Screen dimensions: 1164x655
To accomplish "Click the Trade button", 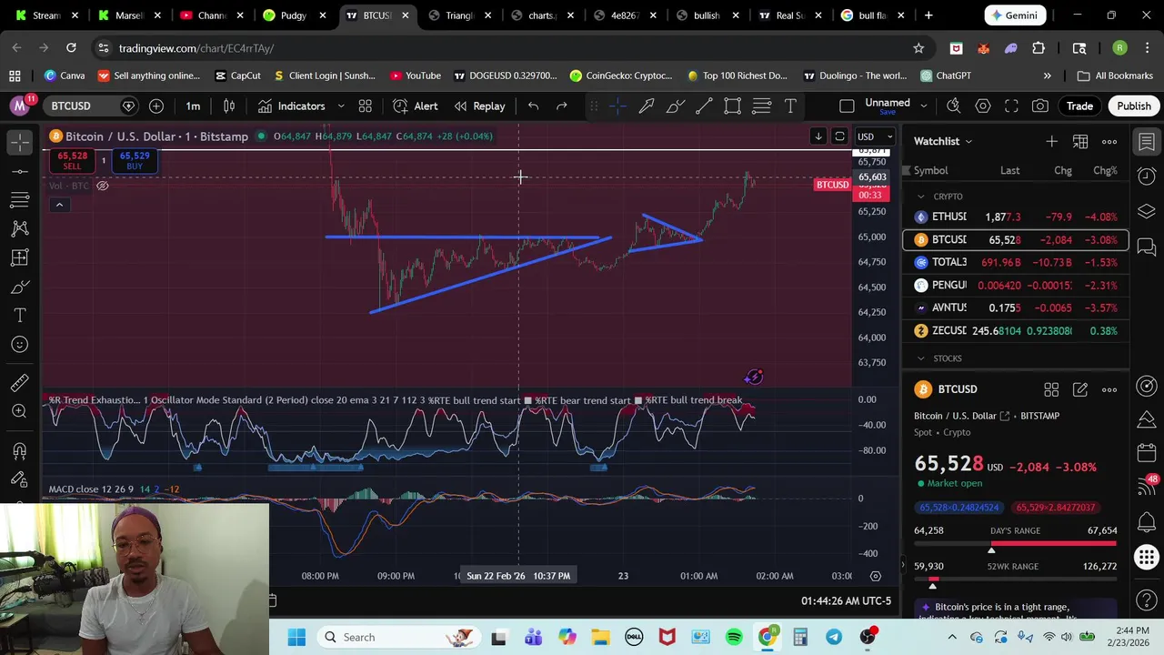I will point(1079,106).
